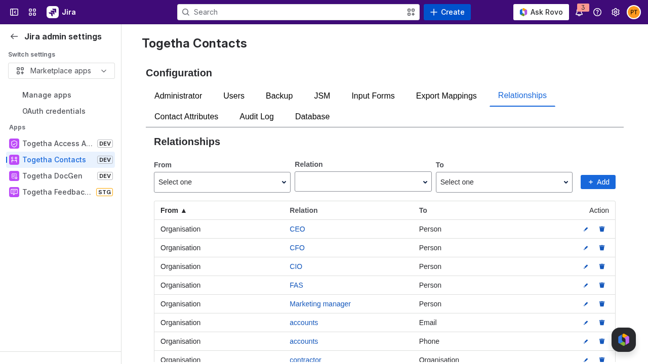This screenshot has width=648, height=364.
Task: Open the Help question-mark icon
Action: (597, 12)
